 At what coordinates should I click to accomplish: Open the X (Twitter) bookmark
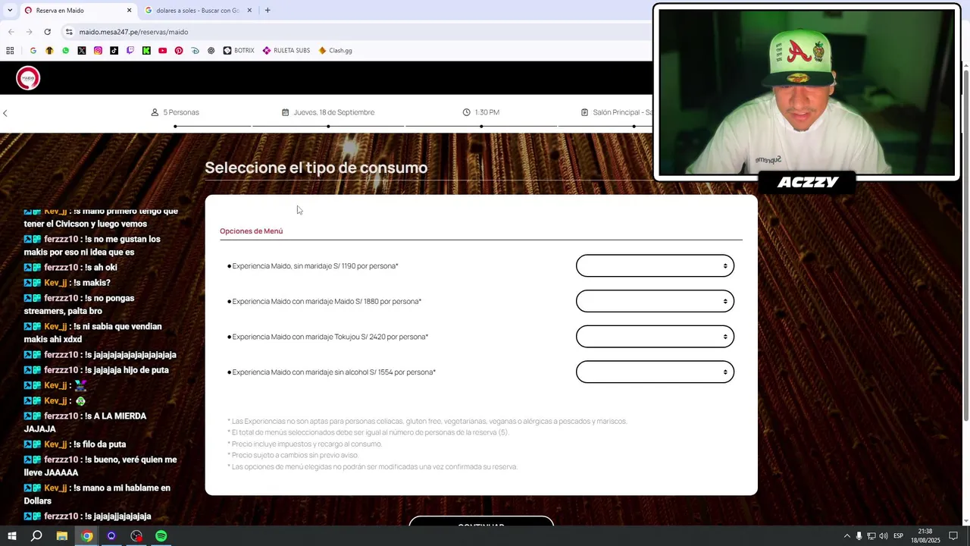82,51
